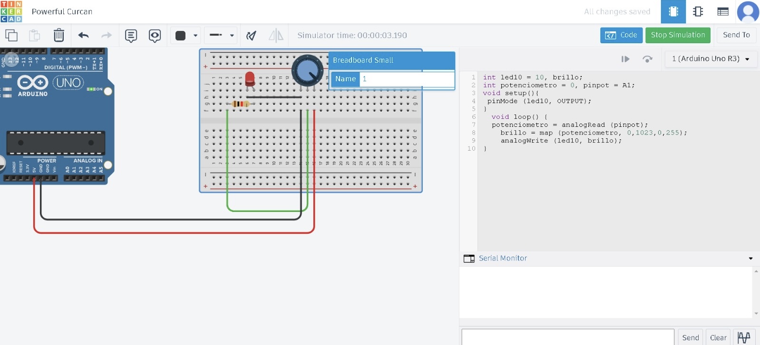Toggle notes visibility icon
The height and width of the screenshot is (345, 760).
pyautogui.click(x=155, y=36)
